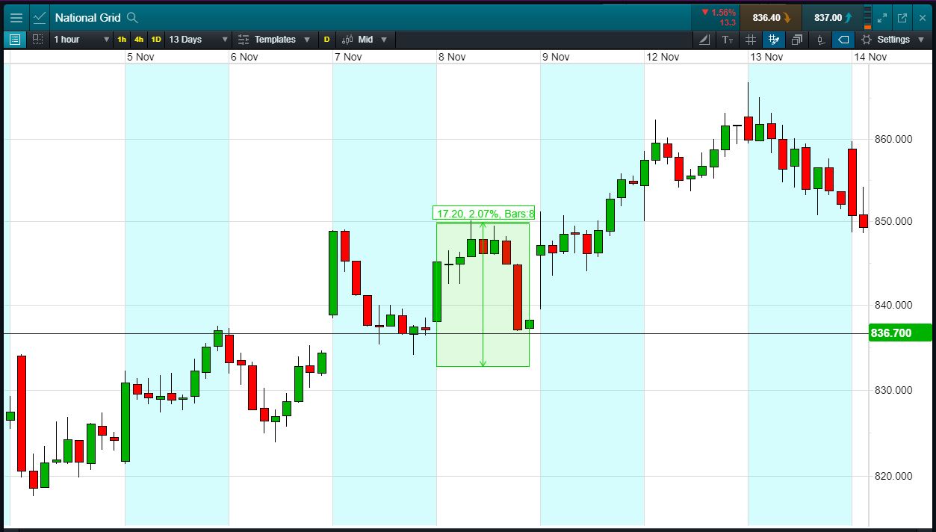Click the client sentiment bar indicator
Viewport: 936px width, 532px height.
pos(867,17)
